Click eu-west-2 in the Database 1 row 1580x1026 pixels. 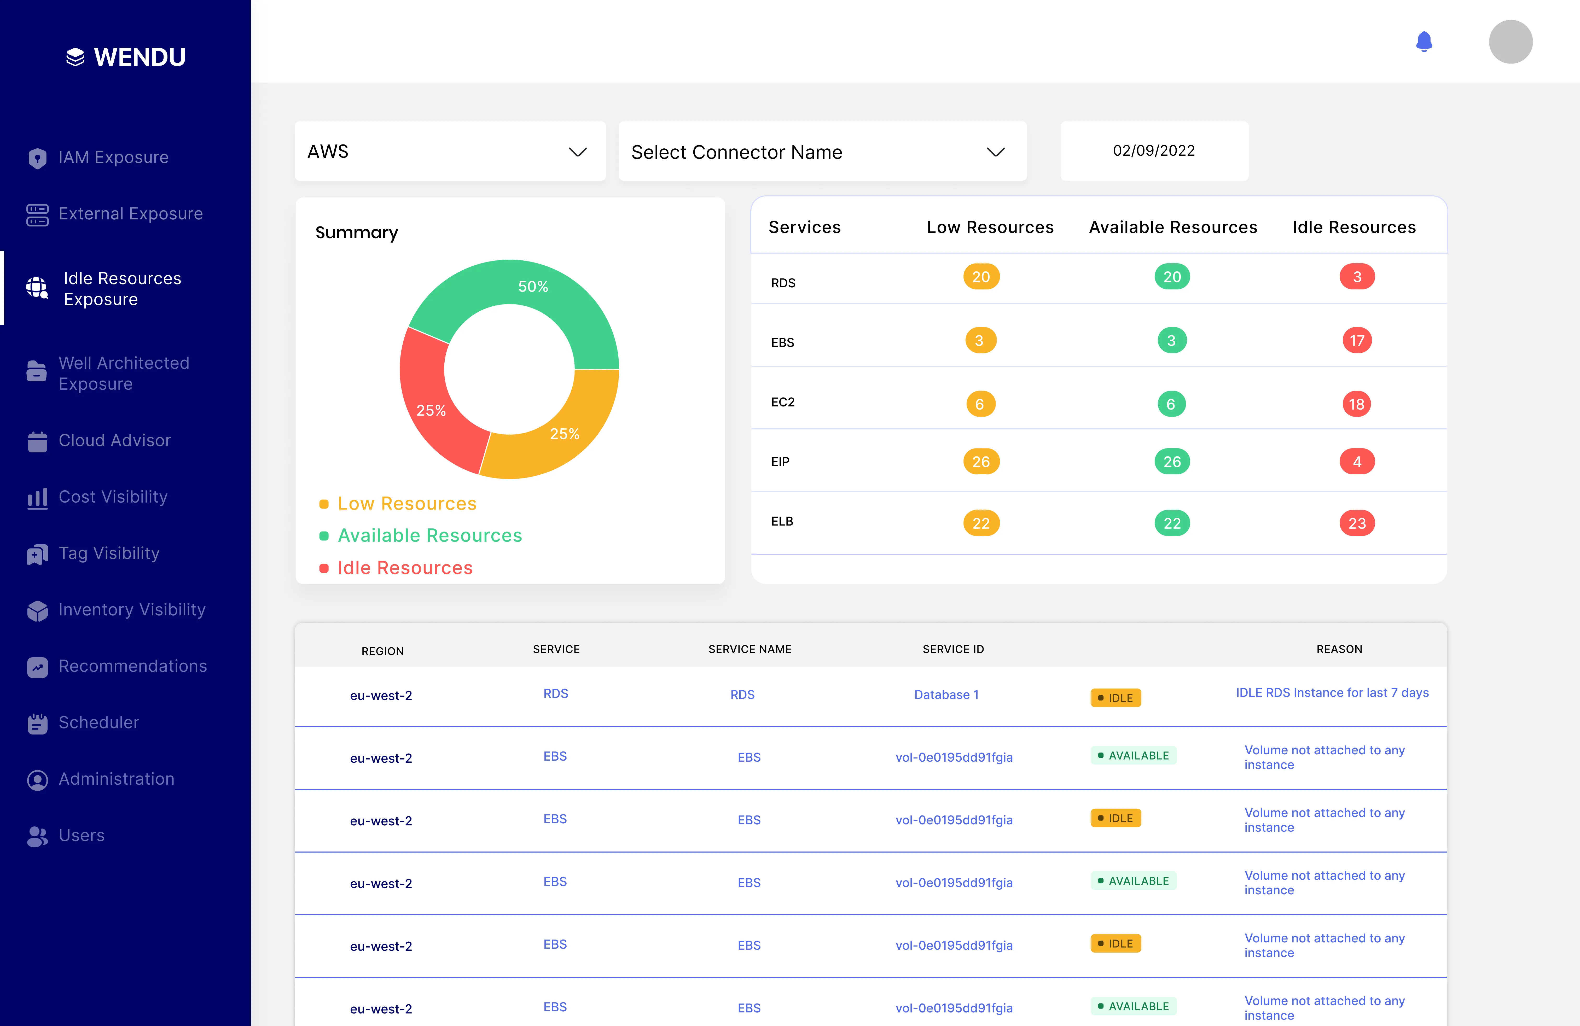coord(381,696)
